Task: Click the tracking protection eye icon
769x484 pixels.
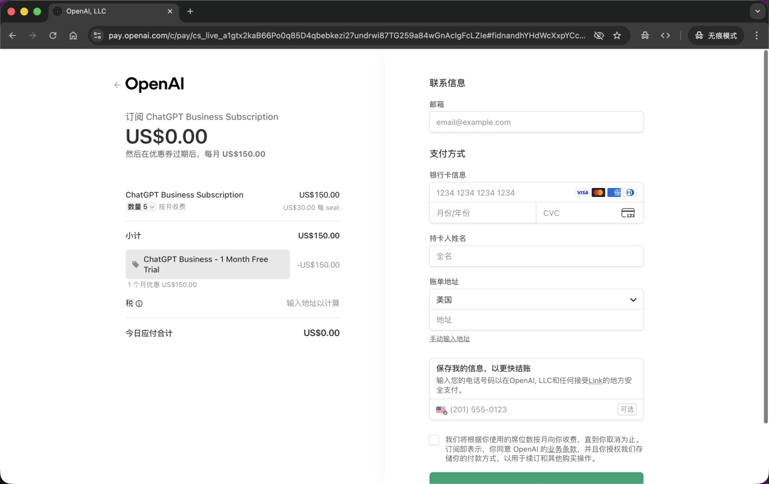Action: (x=598, y=35)
